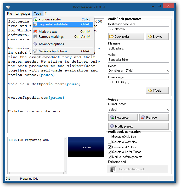Select Remove markings menu entry
This screenshot has width=181, height=188.
(x=63, y=37)
